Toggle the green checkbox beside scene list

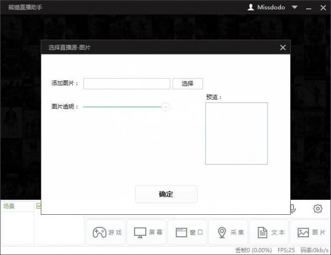point(39,207)
